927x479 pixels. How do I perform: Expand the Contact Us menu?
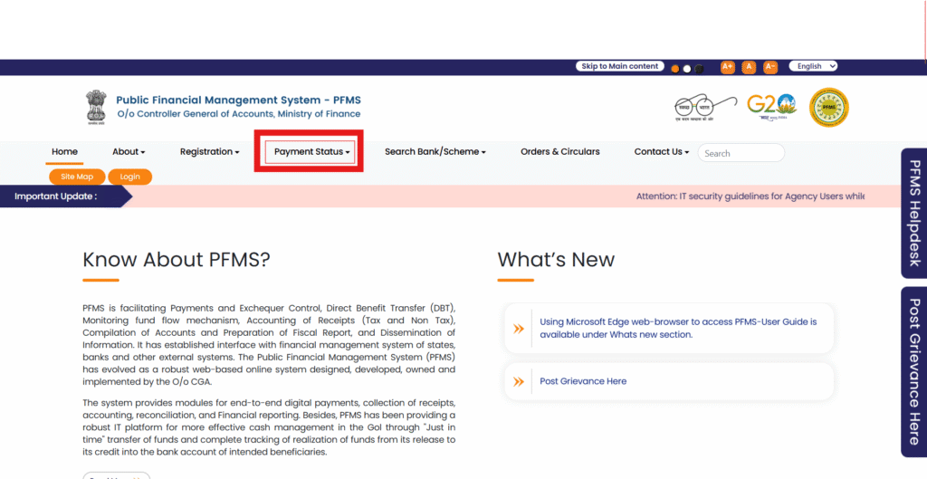(662, 152)
